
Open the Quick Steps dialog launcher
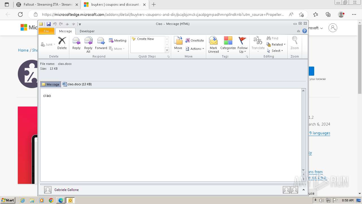click(169, 57)
